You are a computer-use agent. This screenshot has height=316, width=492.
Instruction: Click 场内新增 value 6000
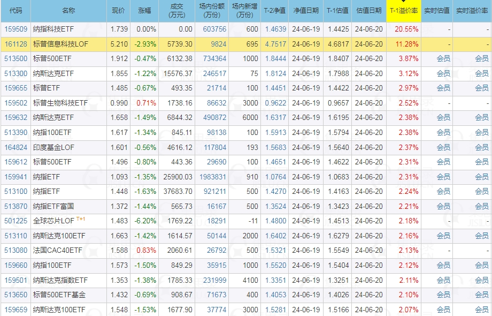(x=250, y=117)
